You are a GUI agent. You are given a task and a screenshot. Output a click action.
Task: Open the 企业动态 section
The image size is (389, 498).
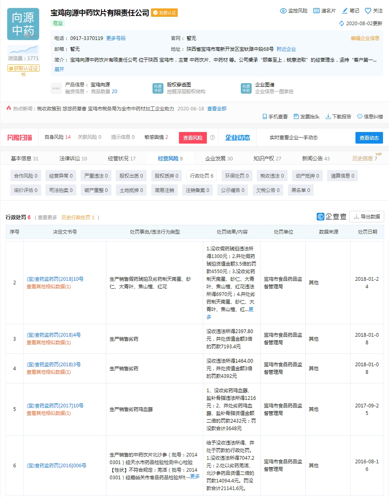[238, 137]
